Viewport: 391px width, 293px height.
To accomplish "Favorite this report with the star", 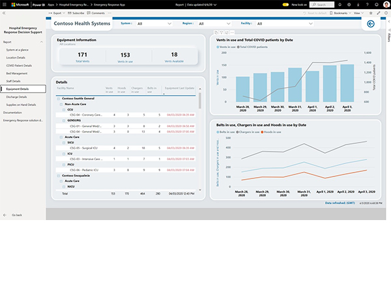I will pos(371,13).
